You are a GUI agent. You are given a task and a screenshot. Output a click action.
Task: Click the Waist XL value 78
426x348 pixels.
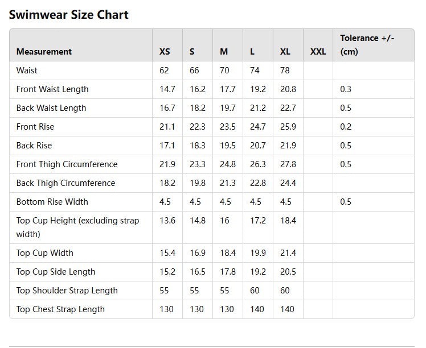coord(285,71)
